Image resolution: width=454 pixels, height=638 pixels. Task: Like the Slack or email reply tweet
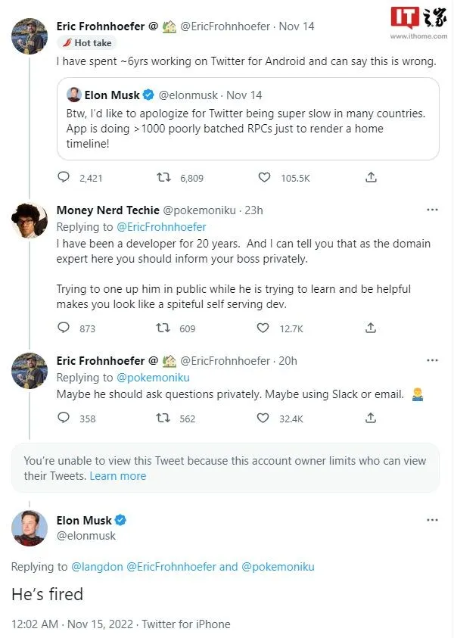263,418
